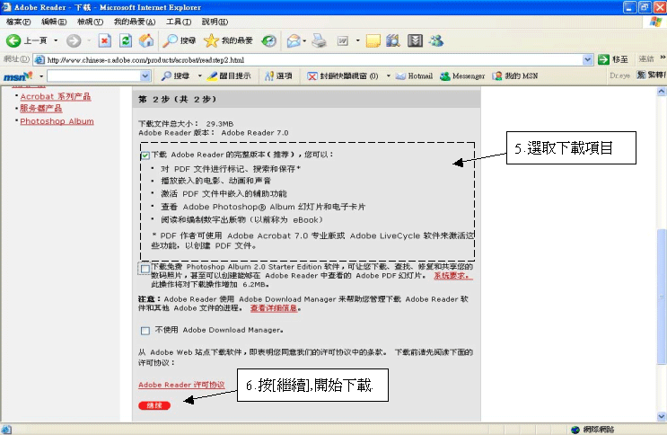667x435 pixels.
Task: Open the History clock icon
Action: pos(268,41)
